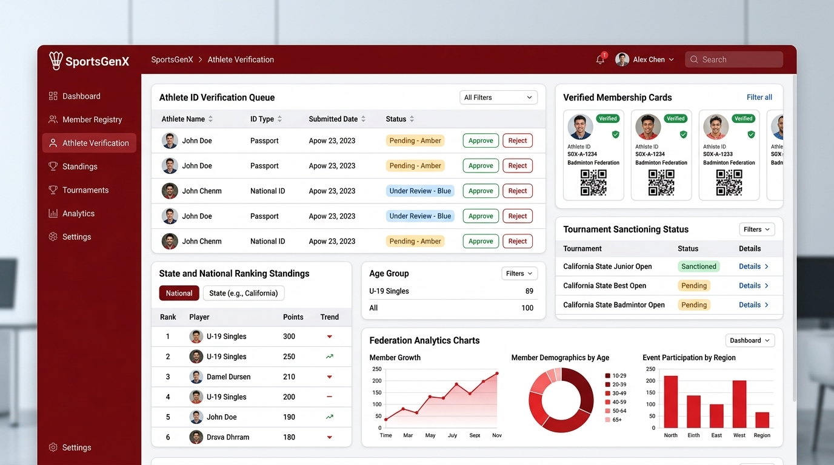This screenshot has width=834, height=465.
Task: Click the 10-29 legend color swatch
Action: pyautogui.click(x=607, y=376)
